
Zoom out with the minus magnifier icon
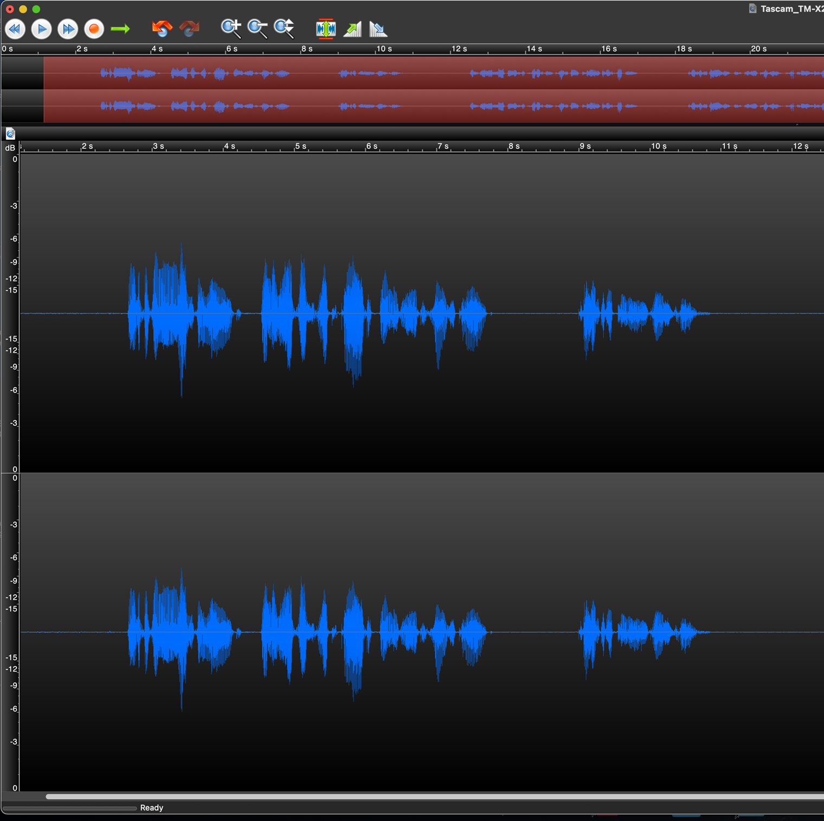(257, 29)
